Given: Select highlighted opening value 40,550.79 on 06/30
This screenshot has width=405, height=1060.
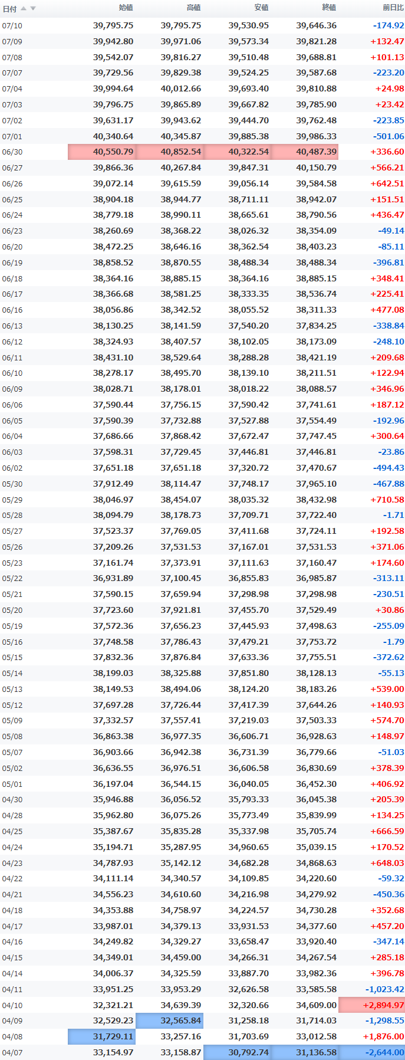Looking at the screenshot, I should pyautogui.click(x=101, y=152).
